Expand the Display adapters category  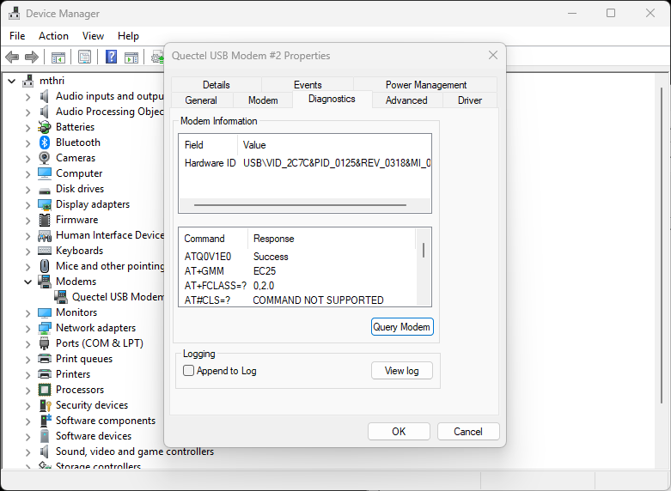point(27,205)
